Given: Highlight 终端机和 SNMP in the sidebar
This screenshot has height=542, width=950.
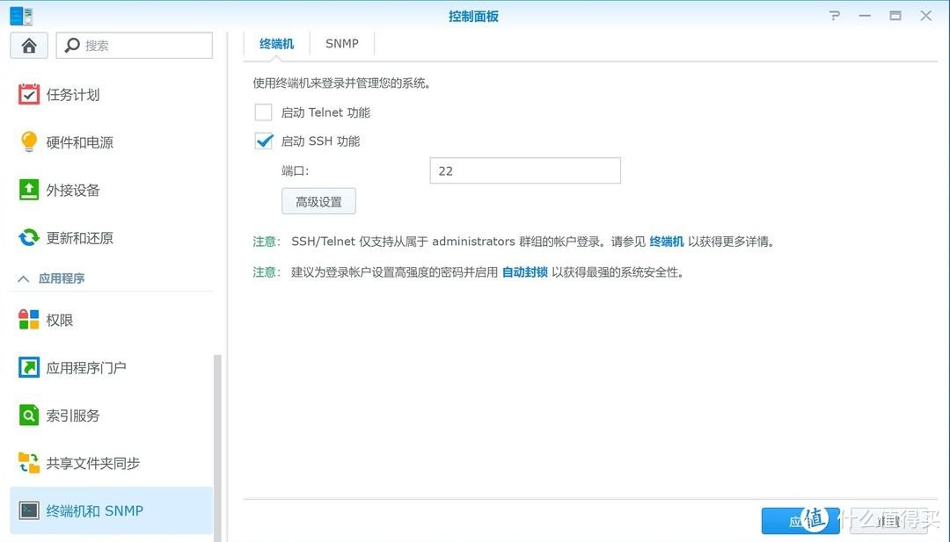Looking at the screenshot, I should pyautogui.click(x=80, y=510).
